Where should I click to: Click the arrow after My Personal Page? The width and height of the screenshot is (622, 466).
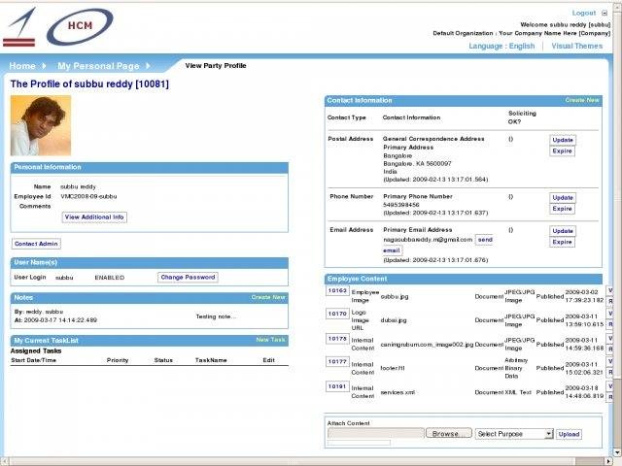click(x=148, y=66)
